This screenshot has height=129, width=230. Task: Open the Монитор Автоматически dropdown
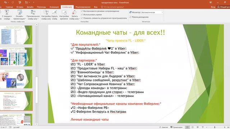(152, 13)
